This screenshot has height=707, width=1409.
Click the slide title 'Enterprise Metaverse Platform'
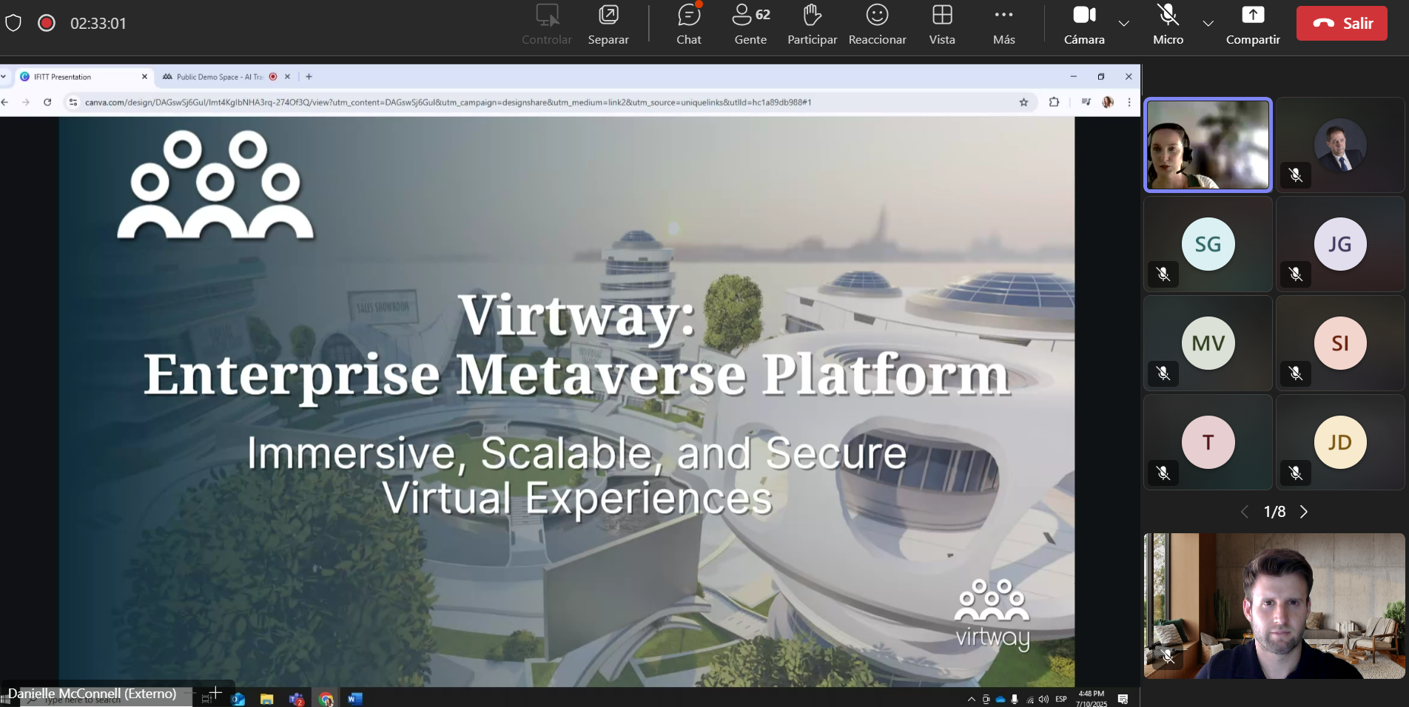pyautogui.click(x=576, y=375)
